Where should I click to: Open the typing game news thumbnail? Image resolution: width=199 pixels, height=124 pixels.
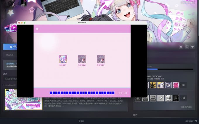(x=24, y=99)
